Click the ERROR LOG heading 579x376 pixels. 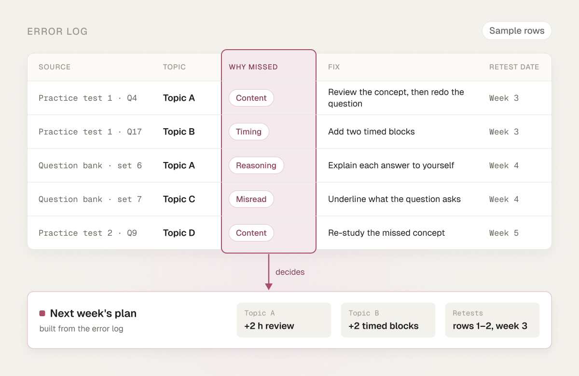click(57, 31)
